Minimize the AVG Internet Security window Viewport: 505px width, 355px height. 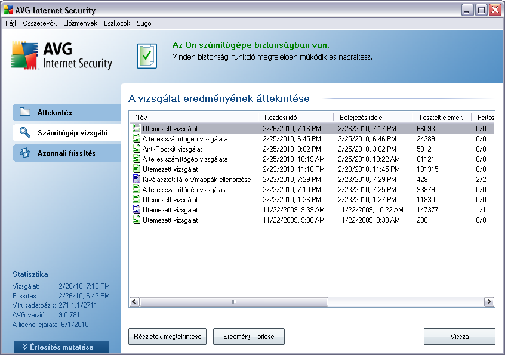click(467, 10)
